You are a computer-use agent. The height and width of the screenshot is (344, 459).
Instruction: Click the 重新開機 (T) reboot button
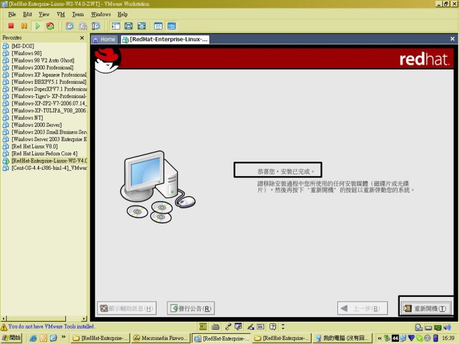(426, 308)
